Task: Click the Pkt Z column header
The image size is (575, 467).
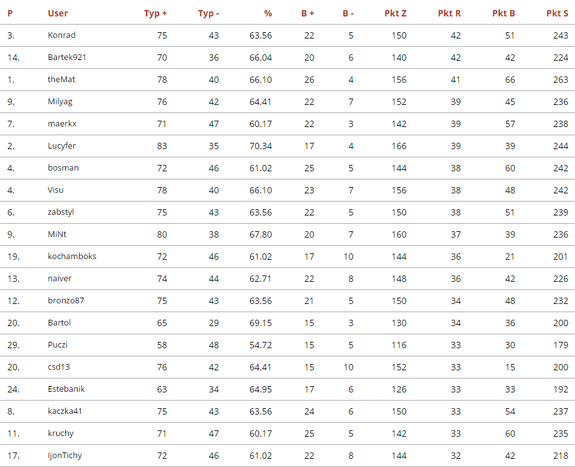Action: [396, 13]
